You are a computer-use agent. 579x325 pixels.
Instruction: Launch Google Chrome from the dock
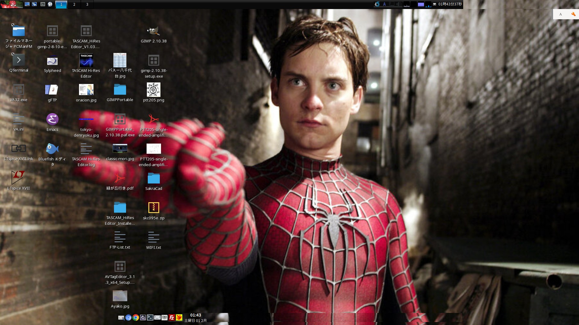(x=135, y=317)
